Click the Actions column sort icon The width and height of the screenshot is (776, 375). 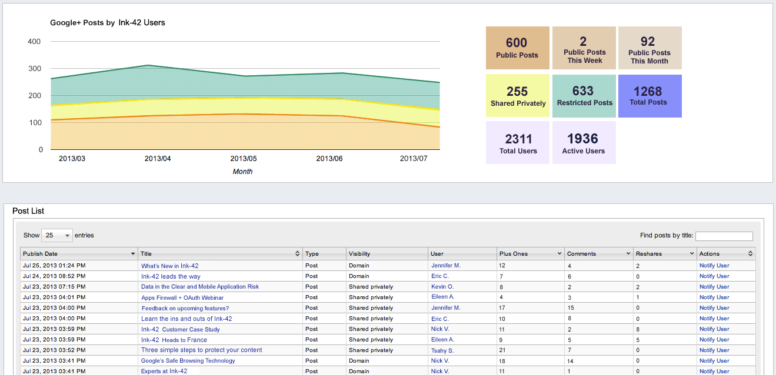[x=750, y=254]
